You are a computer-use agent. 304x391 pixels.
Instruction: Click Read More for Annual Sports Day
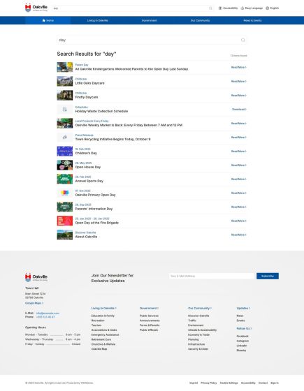tap(238, 179)
